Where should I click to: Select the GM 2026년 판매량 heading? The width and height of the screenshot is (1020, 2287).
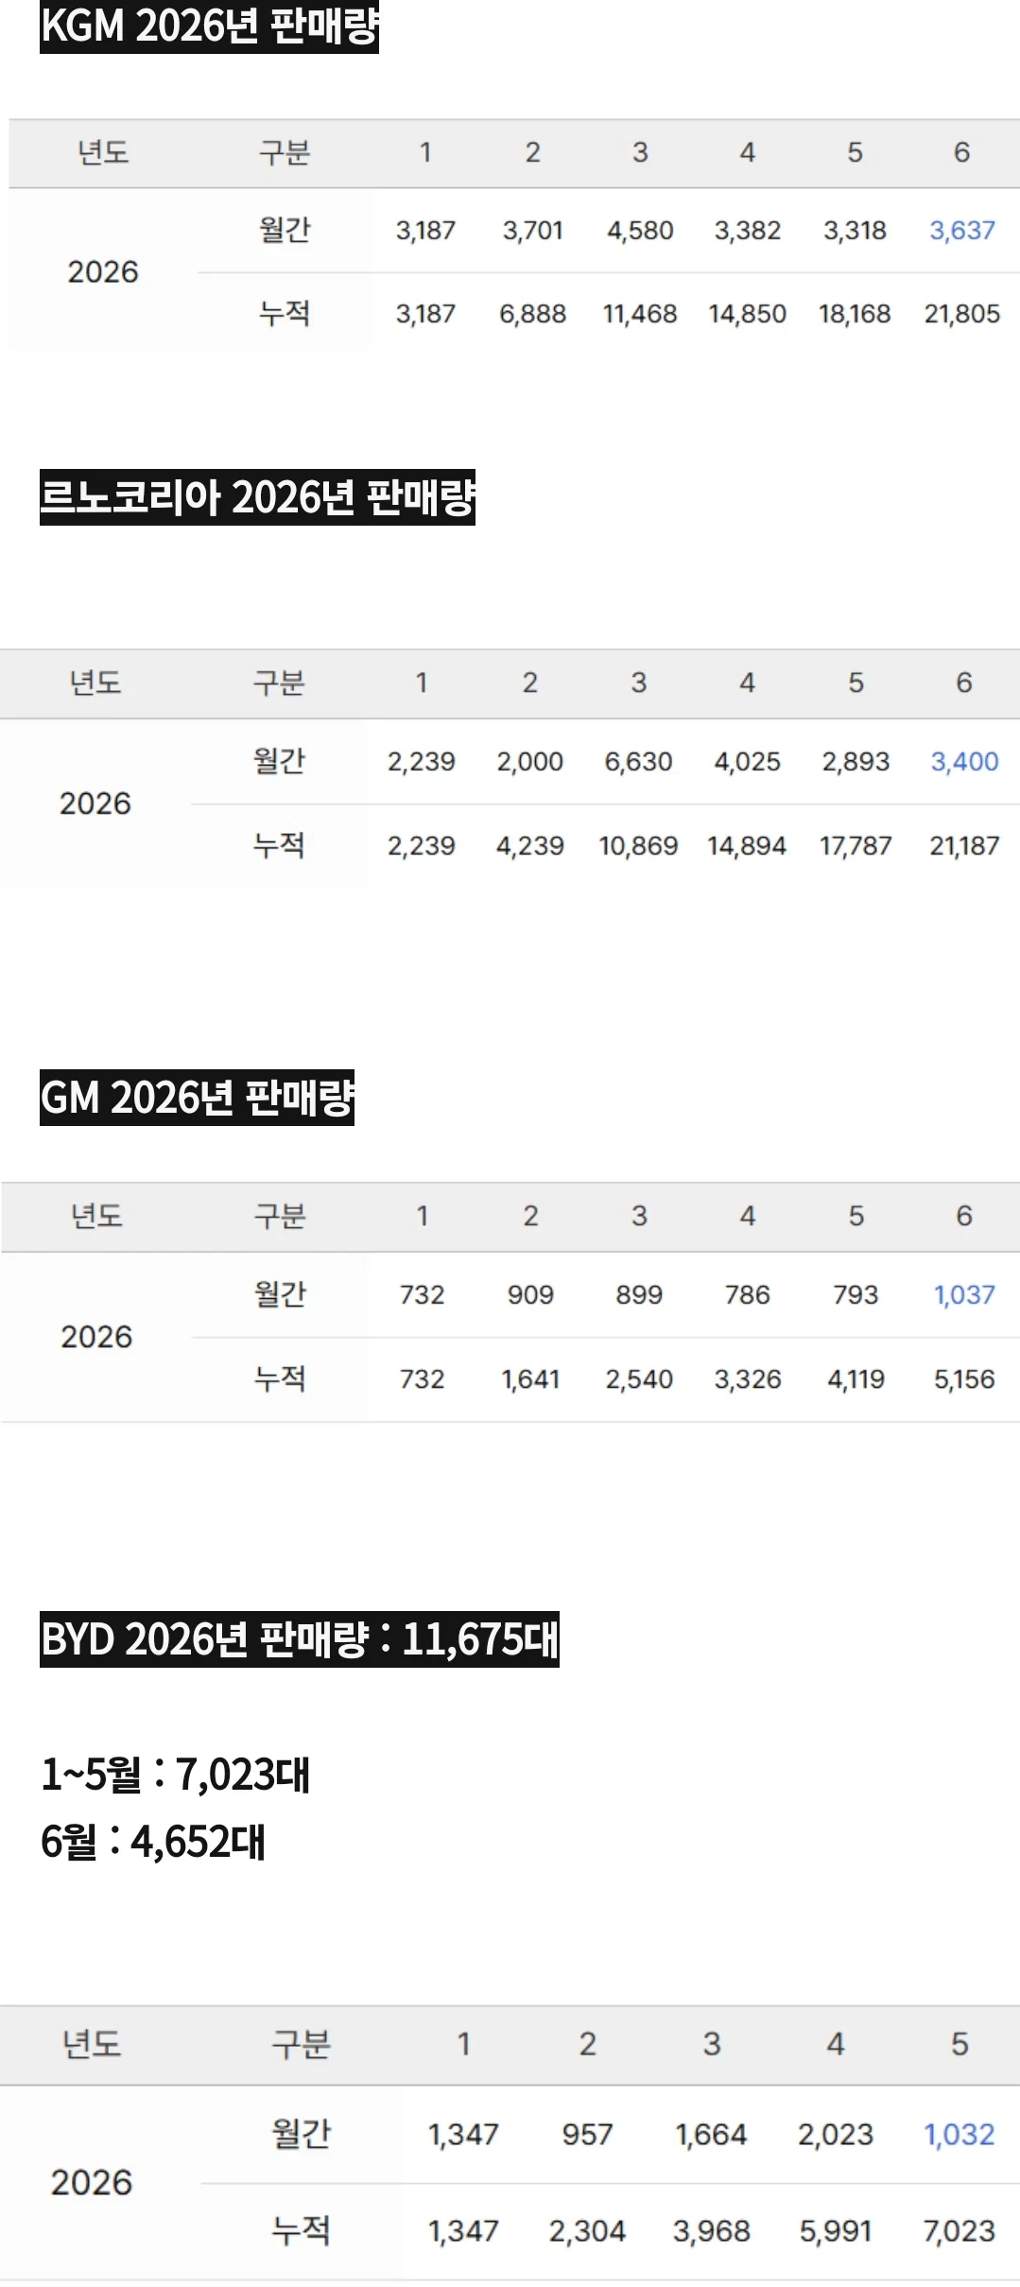coord(197,1098)
